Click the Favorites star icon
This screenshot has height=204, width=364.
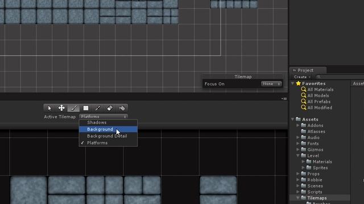coord(298,83)
